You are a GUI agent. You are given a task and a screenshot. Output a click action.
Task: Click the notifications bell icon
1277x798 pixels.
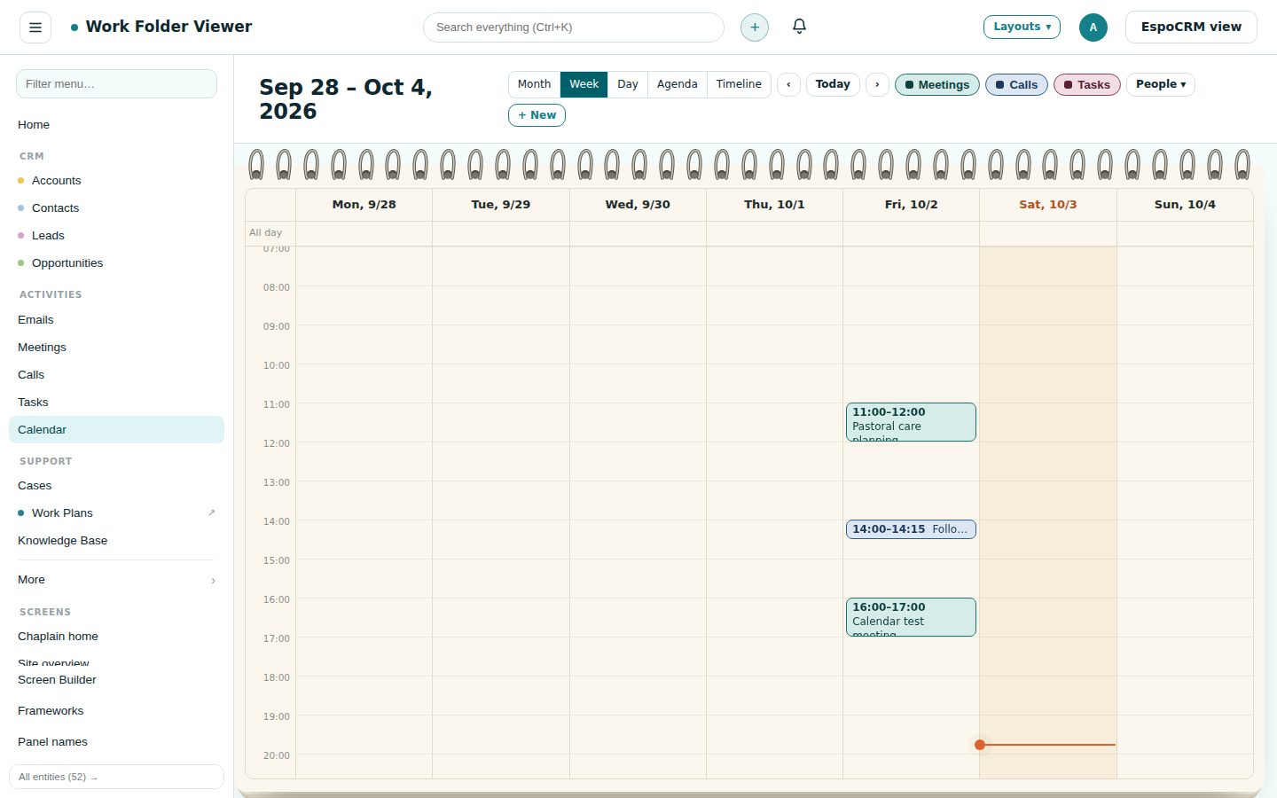[x=799, y=27]
